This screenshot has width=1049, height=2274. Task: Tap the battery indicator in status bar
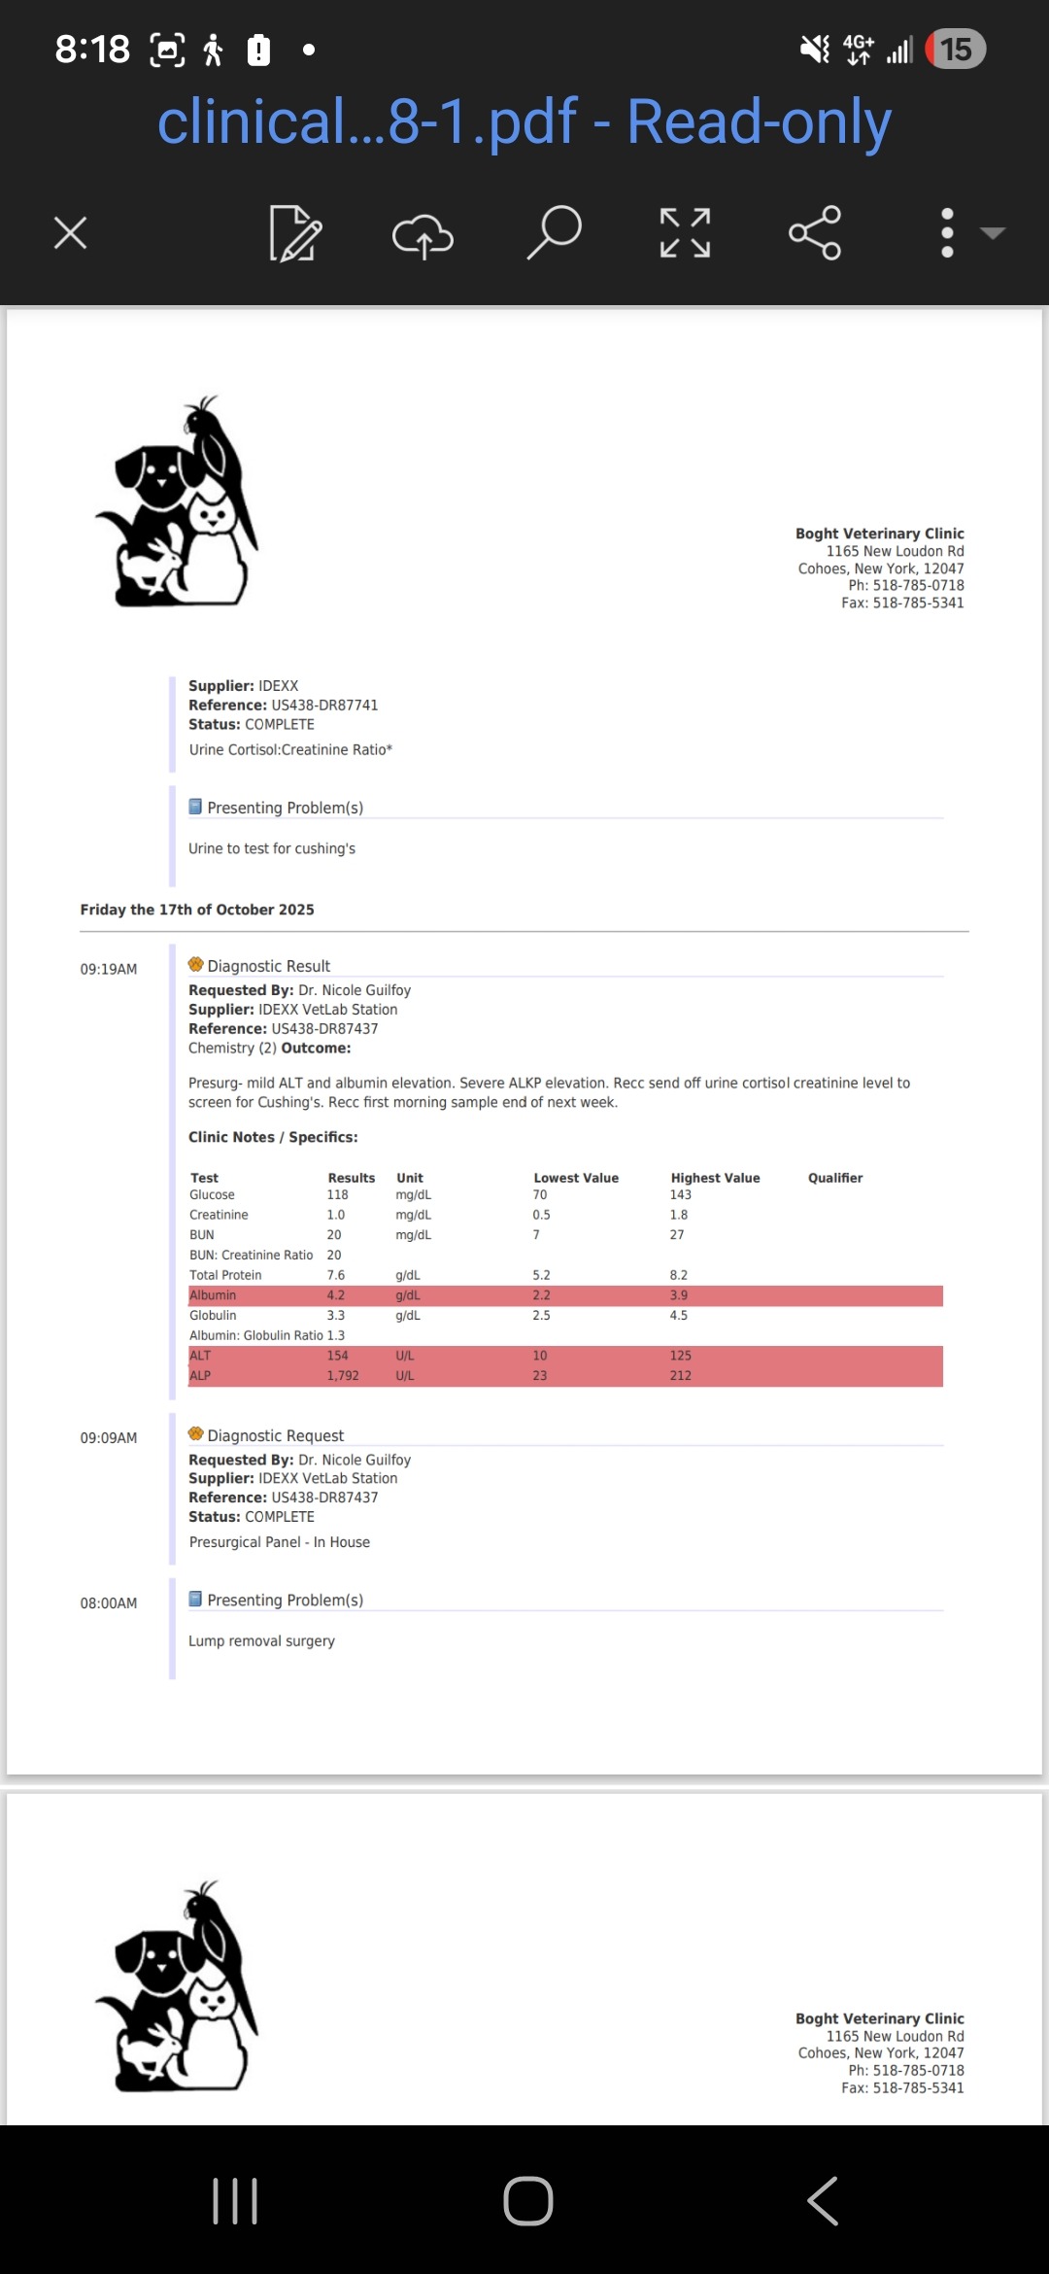click(x=956, y=50)
